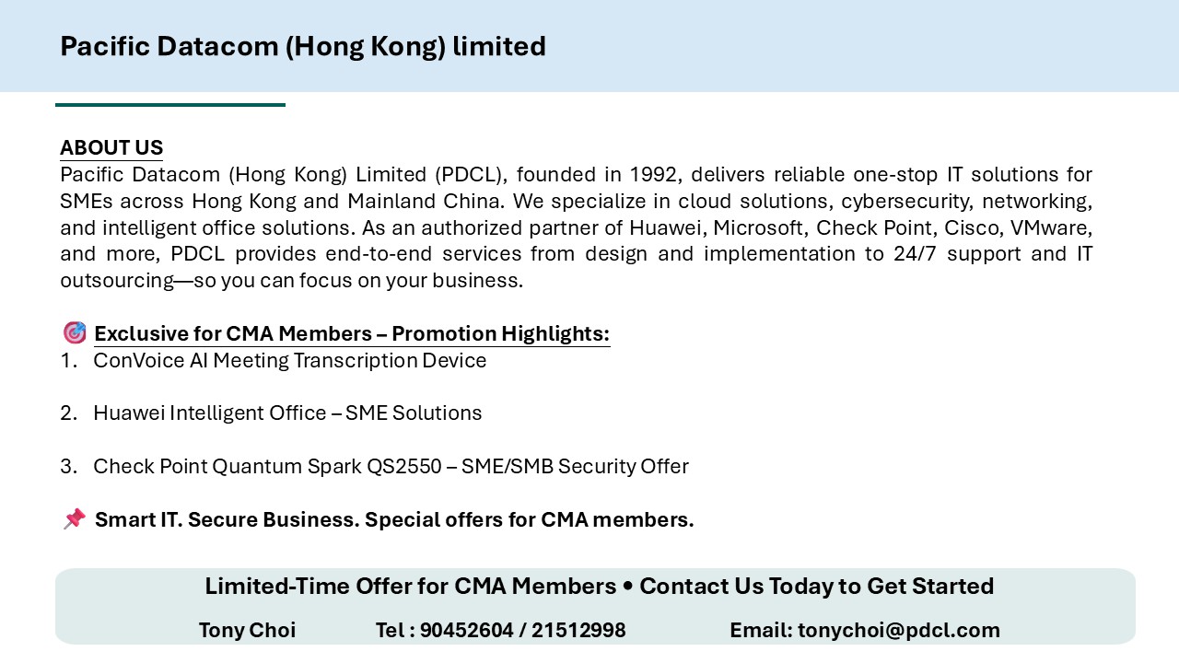Click the Check Point Quantum Spark QS2550 item
The height and width of the screenshot is (663, 1179).
tap(391, 467)
